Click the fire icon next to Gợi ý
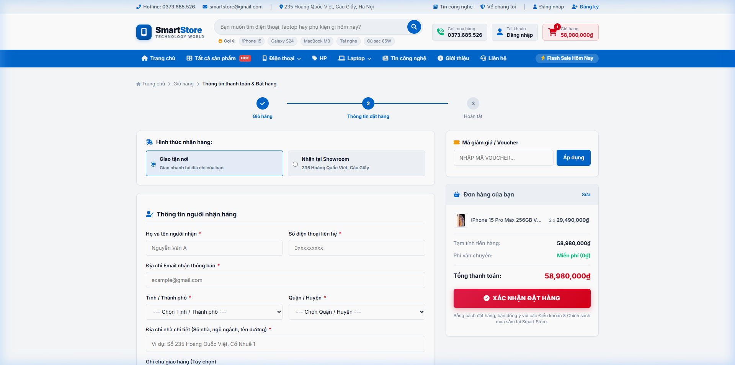This screenshot has width=735, height=365. (x=220, y=41)
